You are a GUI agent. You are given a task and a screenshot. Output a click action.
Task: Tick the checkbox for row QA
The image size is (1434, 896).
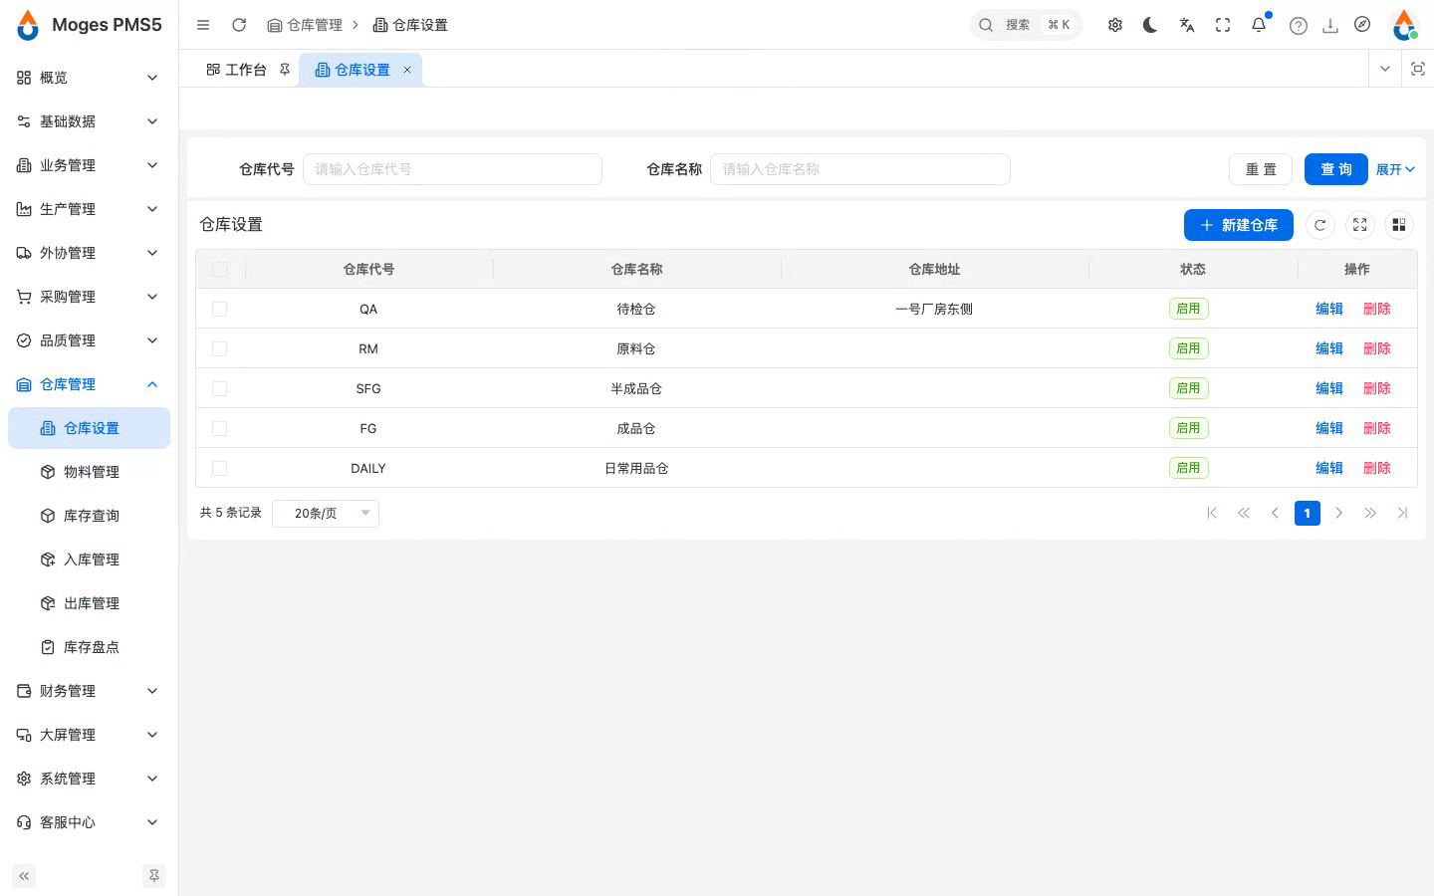pyautogui.click(x=220, y=309)
